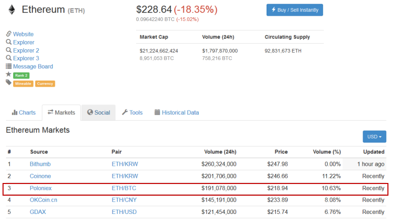Sort table by Volume (24h) column header
The width and height of the screenshot is (393, 221).
point(220,152)
